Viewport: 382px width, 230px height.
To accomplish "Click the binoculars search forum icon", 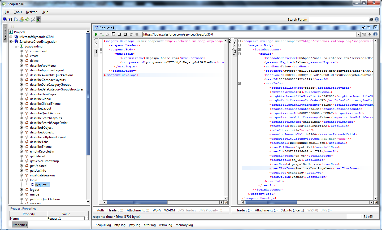I will (371, 19).
